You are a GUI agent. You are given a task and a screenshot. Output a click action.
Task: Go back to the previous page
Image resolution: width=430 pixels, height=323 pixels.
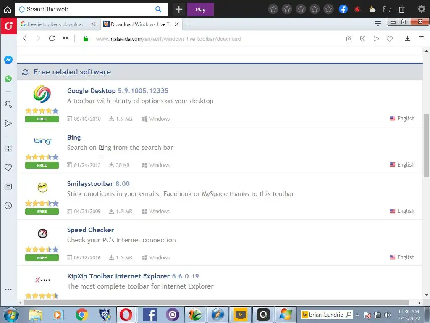coord(25,38)
